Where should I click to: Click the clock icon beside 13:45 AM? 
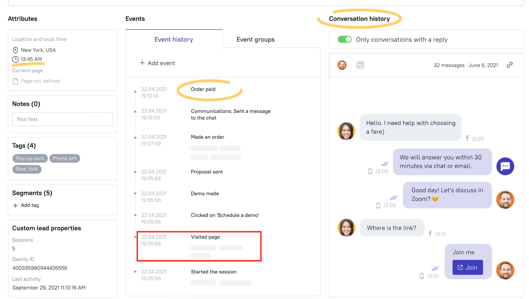tap(15, 59)
